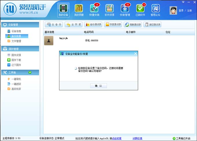Open the 我的贡献 chart icon
197x141 pixels.
(x=79, y=10)
